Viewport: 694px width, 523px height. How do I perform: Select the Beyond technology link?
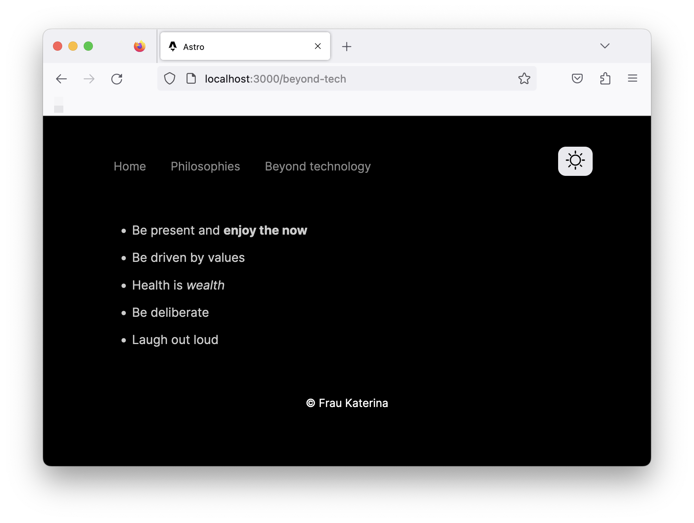317,166
